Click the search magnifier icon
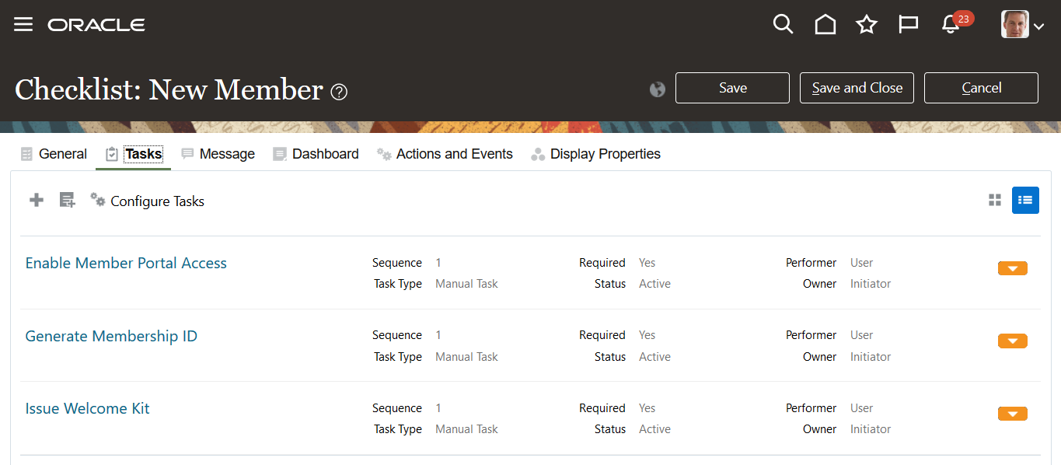The height and width of the screenshot is (465, 1061). click(783, 24)
